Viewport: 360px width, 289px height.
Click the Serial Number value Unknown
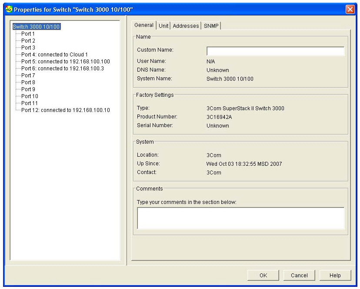[218, 126]
